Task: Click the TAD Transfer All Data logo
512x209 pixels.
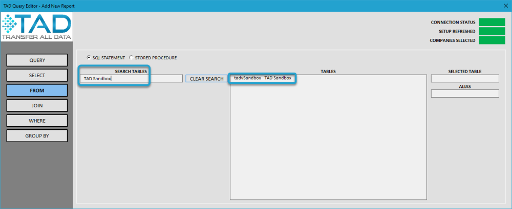Action: (36, 27)
